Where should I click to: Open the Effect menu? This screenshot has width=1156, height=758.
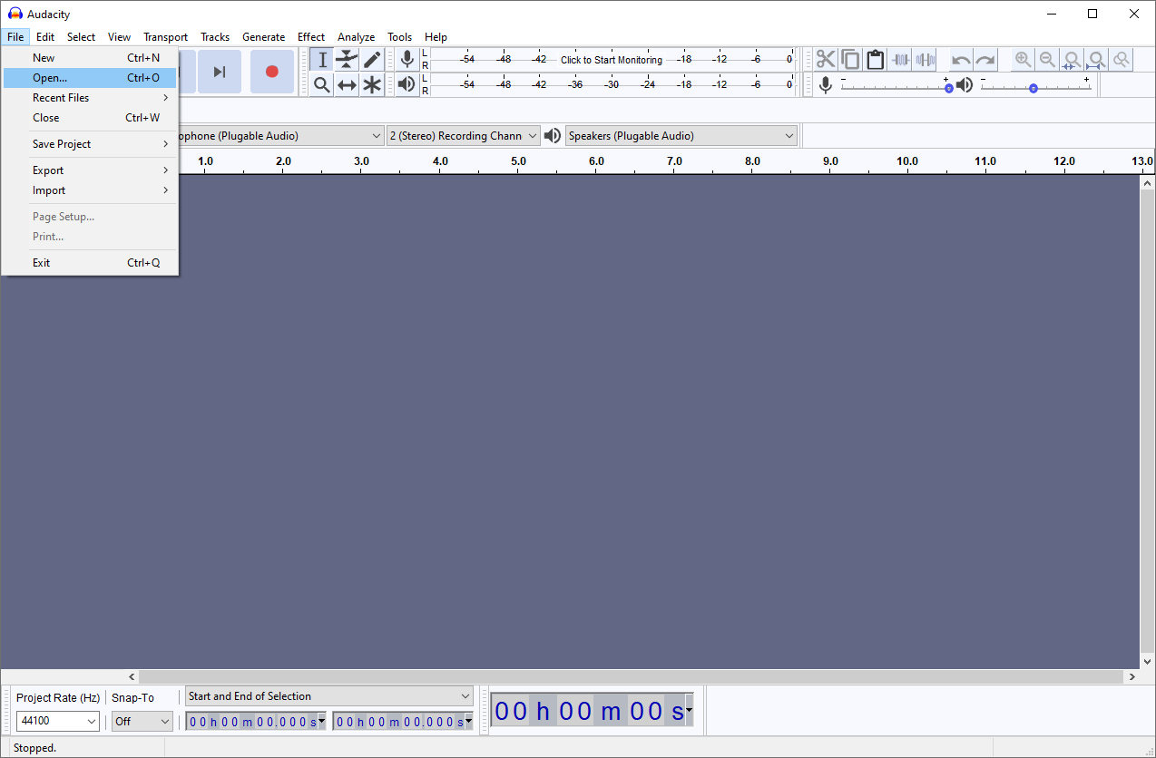311,37
